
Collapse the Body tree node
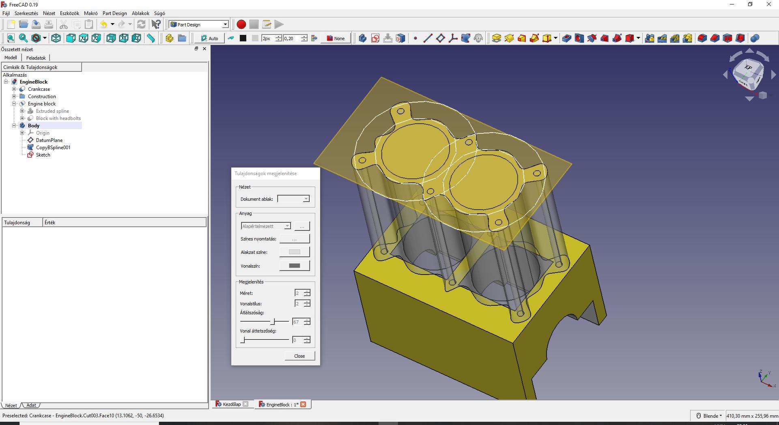coord(14,126)
